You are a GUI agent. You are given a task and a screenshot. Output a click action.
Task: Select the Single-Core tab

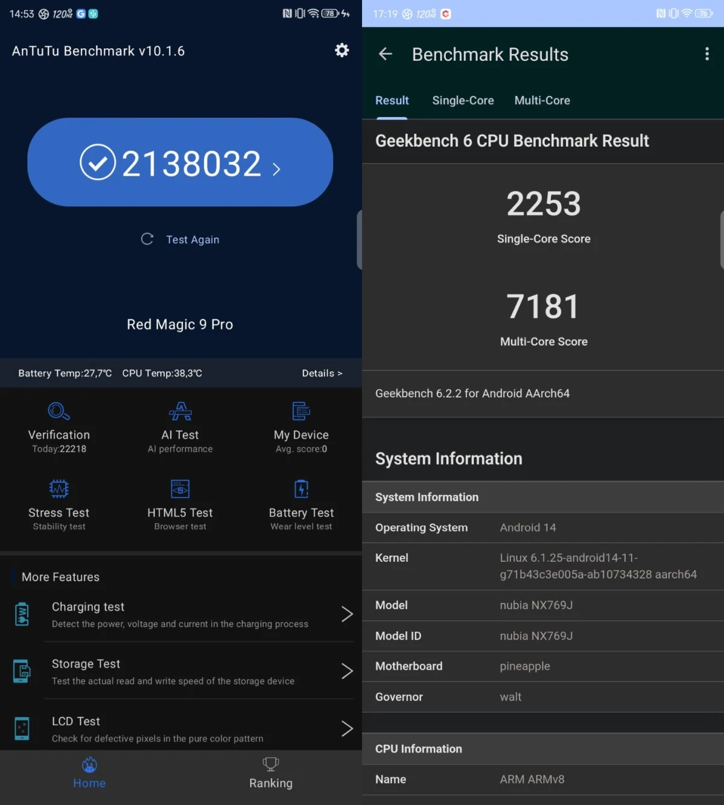click(x=463, y=100)
